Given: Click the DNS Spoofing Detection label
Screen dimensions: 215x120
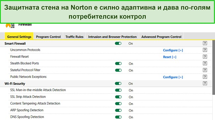Looking at the screenshot, I should (x=27, y=117).
